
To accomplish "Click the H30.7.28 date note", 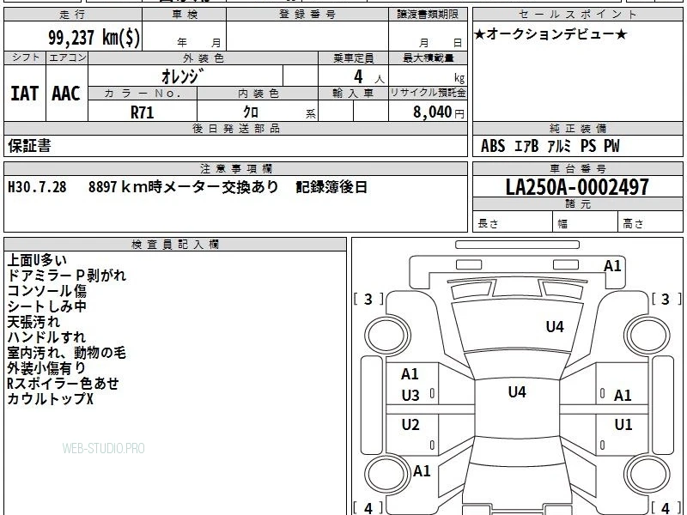I will pyautogui.click(x=37, y=187).
